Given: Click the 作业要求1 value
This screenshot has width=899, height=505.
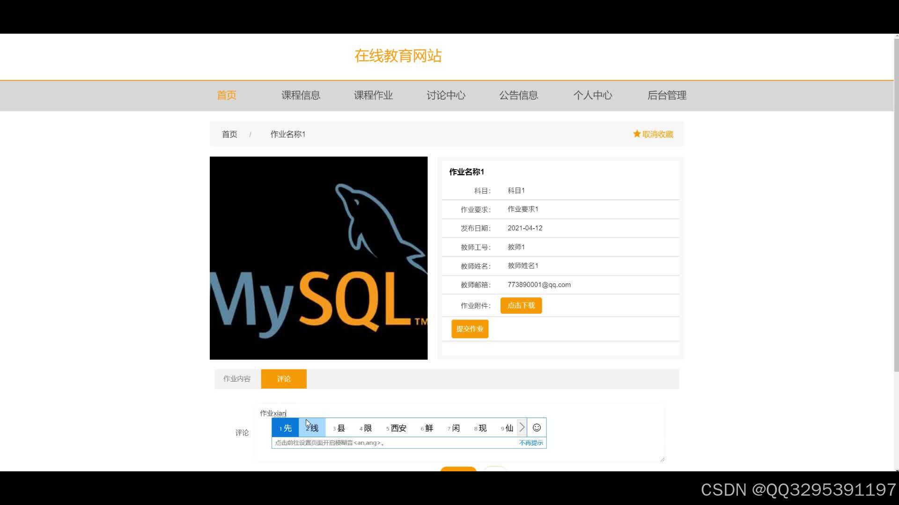Looking at the screenshot, I should [x=523, y=209].
